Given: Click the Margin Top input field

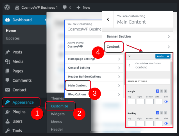Looking at the screenshot, I should pos(132,101).
